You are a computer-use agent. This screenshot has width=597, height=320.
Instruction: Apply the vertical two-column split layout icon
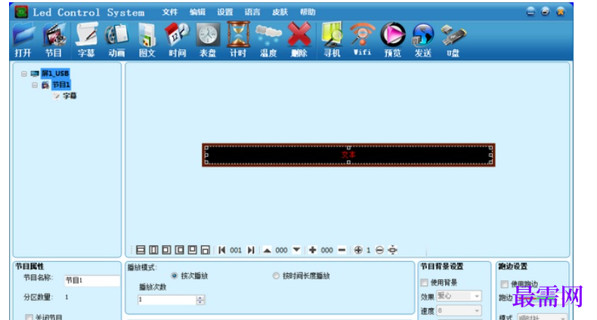click(153, 250)
